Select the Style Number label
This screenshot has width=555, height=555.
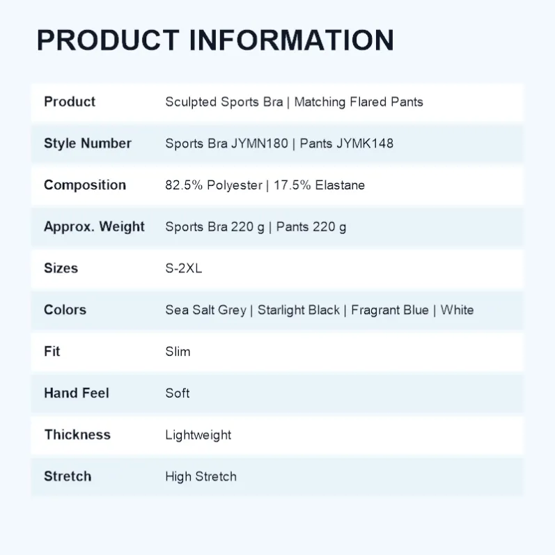[x=88, y=143]
